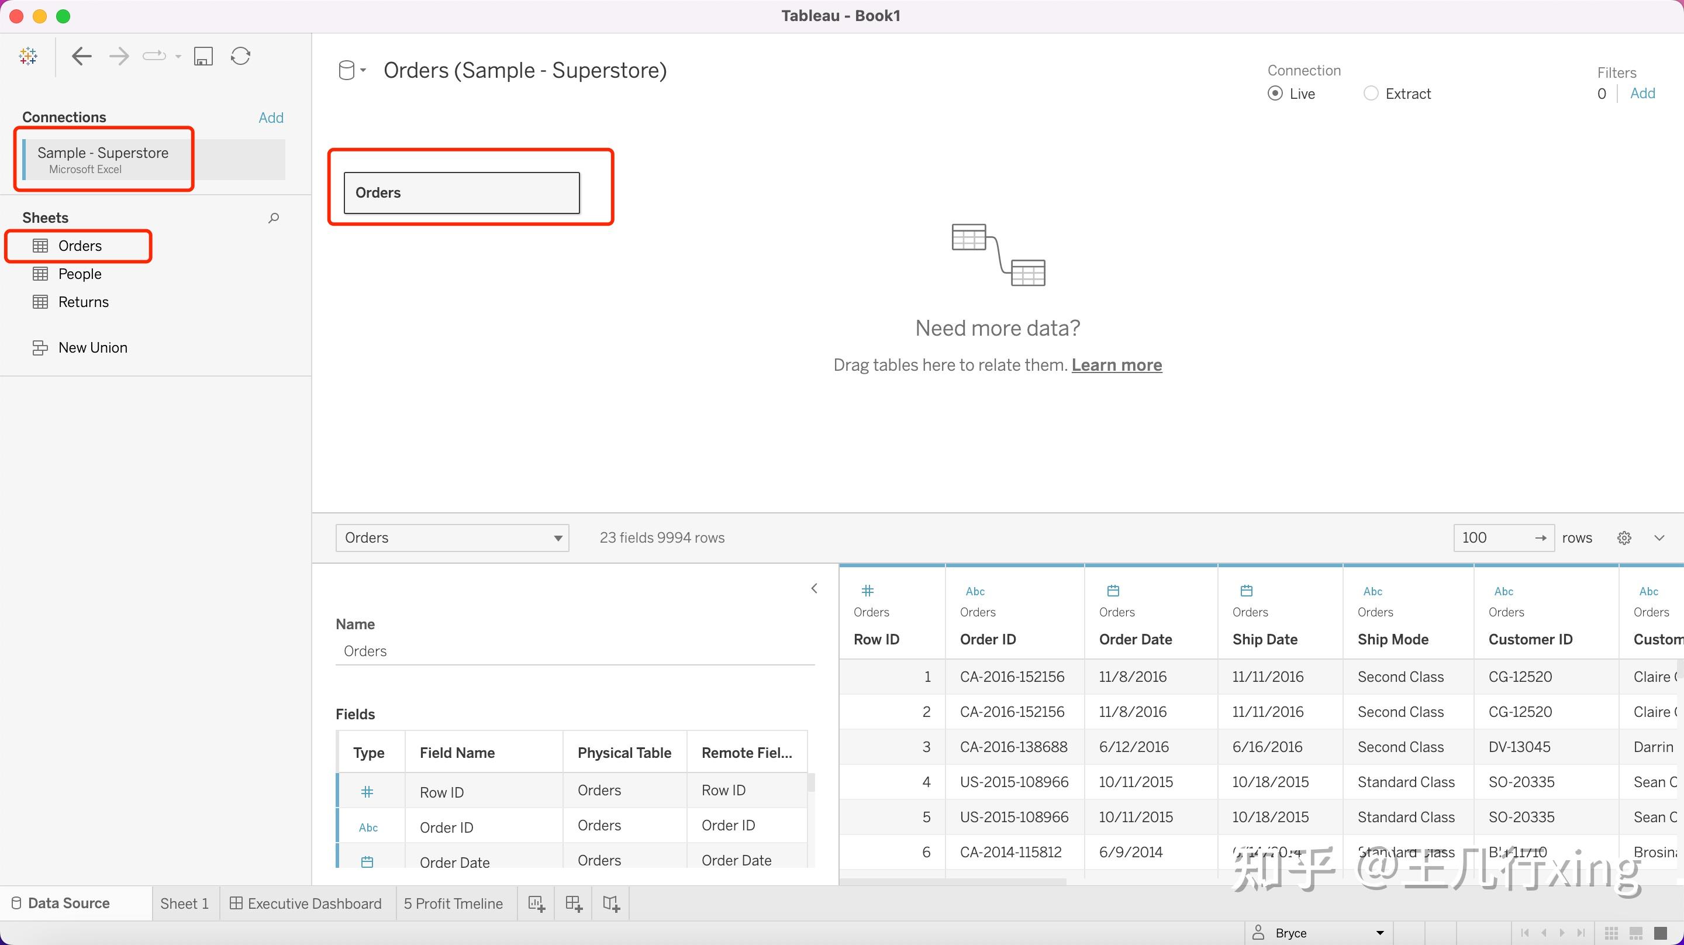Click the Show Tabs icon in status bar
Viewport: 1684px width, 945px height.
(x=1661, y=933)
